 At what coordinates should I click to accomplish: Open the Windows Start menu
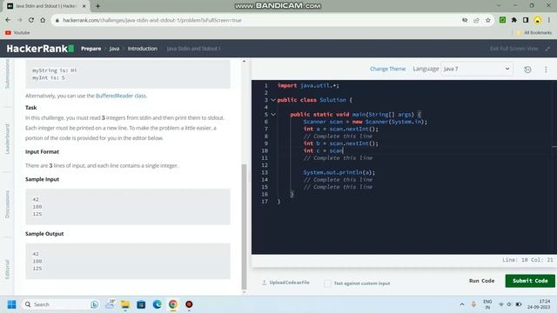click(x=11, y=304)
